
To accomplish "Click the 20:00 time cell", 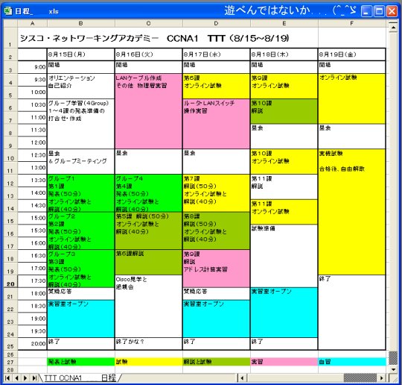I will coord(32,344).
